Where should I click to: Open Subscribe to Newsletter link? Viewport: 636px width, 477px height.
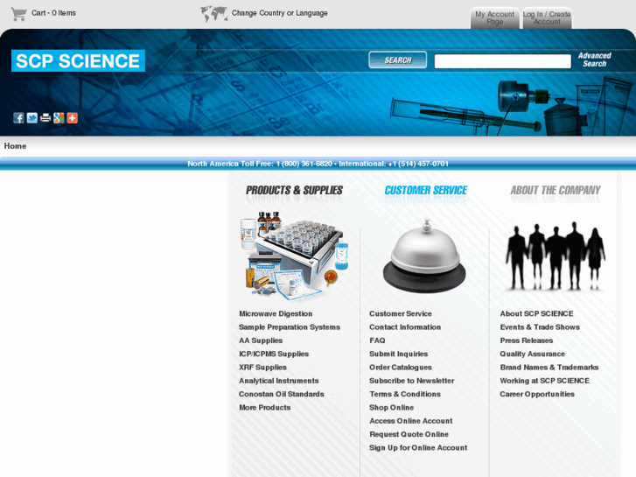tap(412, 381)
